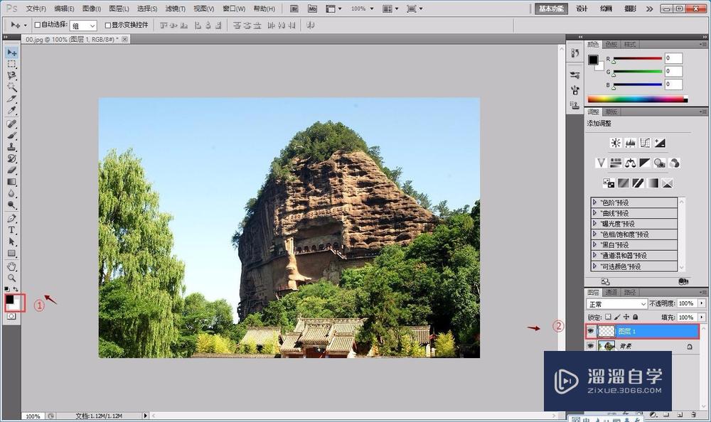Toggle lock all for the layer

pos(635,317)
